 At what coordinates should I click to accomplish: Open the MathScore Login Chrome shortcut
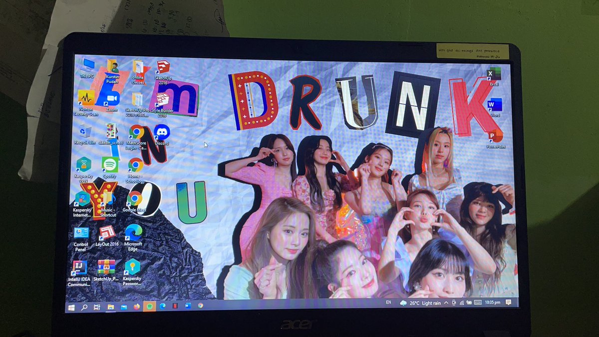click(136, 138)
